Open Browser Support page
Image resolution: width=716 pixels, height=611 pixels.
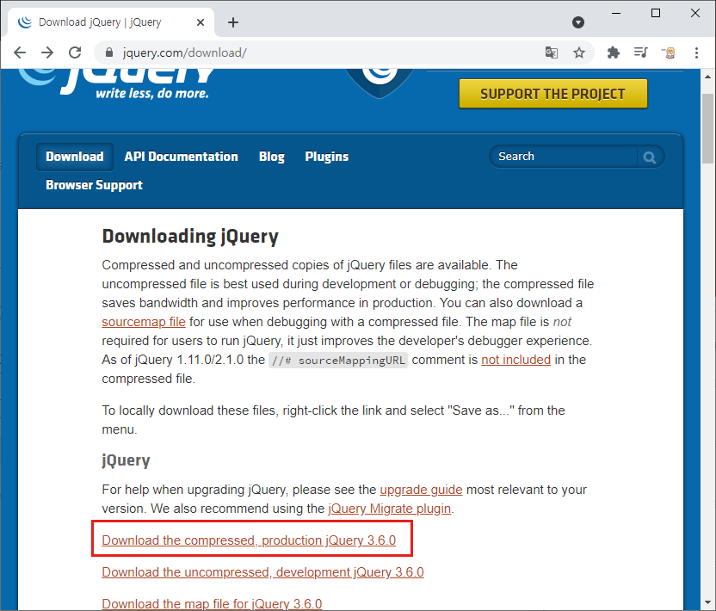94,185
